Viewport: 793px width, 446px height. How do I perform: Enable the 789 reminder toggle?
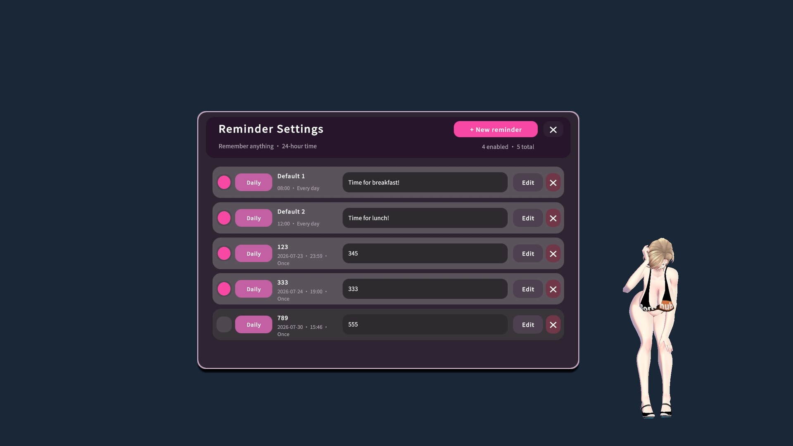(x=224, y=324)
